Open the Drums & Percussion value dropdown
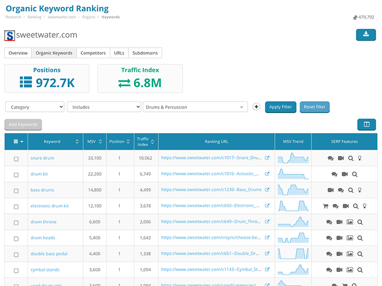 point(195,107)
